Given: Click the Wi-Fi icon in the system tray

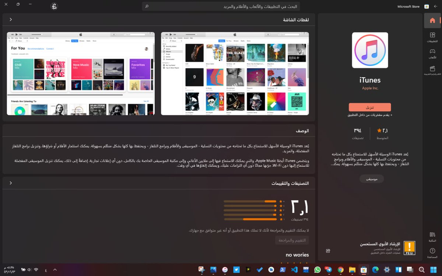Looking at the screenshot, I should 36,270.
